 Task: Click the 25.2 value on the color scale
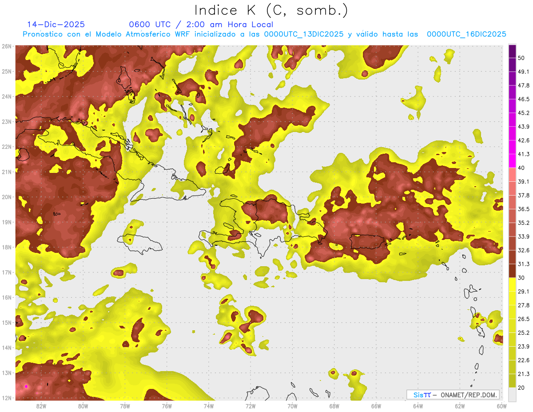(523, 332)
